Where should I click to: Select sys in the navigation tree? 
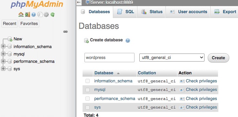[x=17, y=69]
